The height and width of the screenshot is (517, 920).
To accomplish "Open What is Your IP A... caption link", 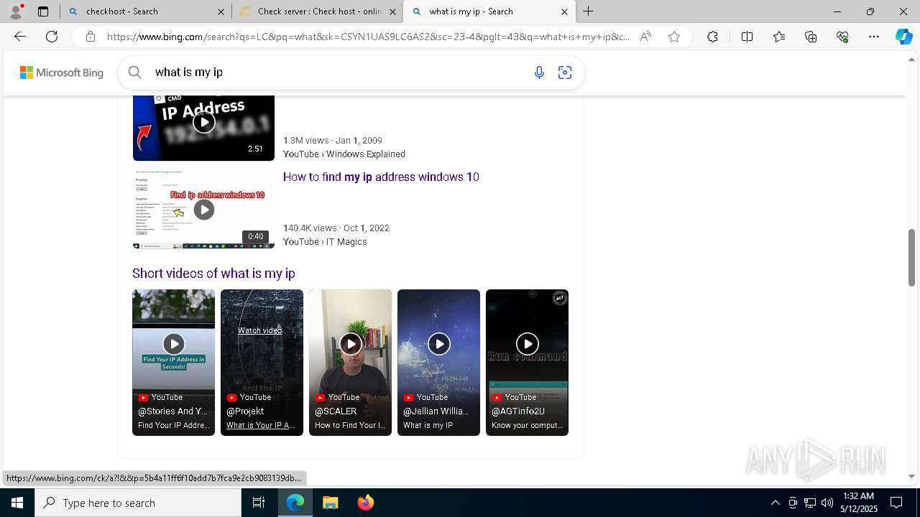I will click(260, 425).
